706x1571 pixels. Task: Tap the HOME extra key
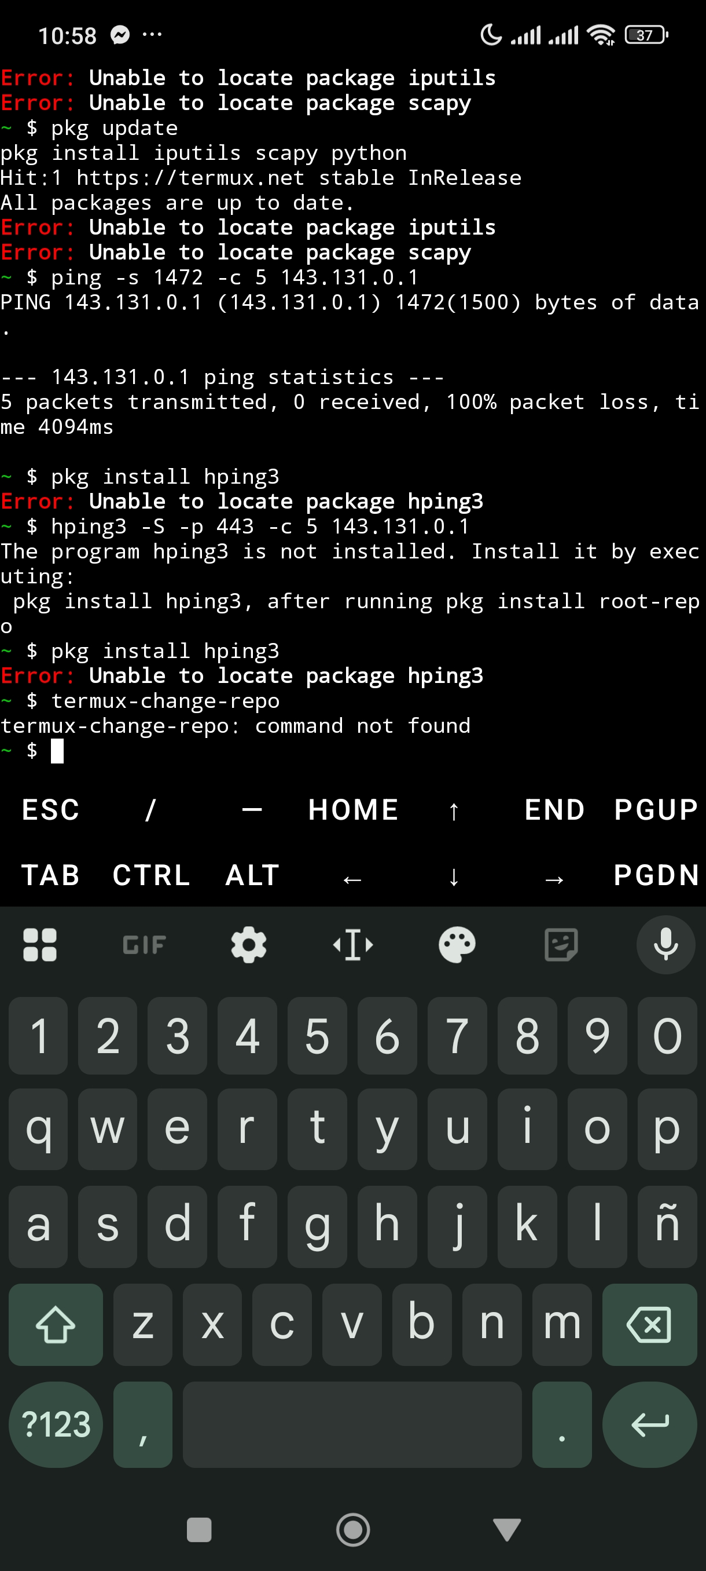tap(352, 810)
